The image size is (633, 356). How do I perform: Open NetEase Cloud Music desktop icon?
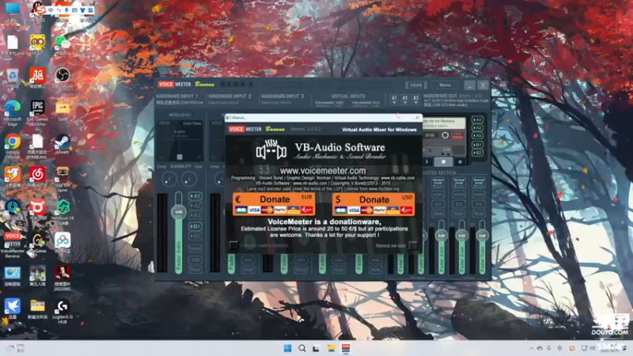click(x=37, y=177)
